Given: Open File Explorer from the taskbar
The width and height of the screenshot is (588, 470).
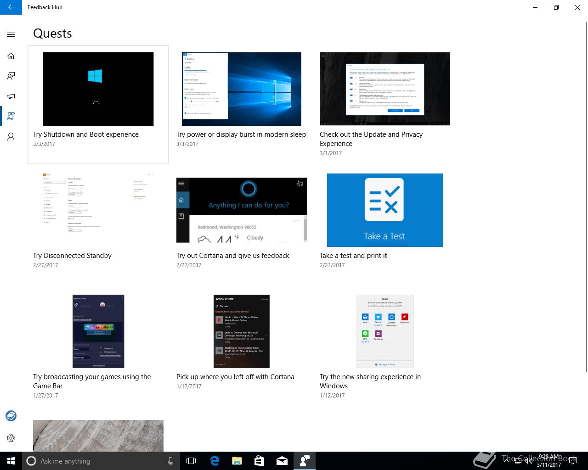Looking at the screenshot, I should [x=237, y=461].
